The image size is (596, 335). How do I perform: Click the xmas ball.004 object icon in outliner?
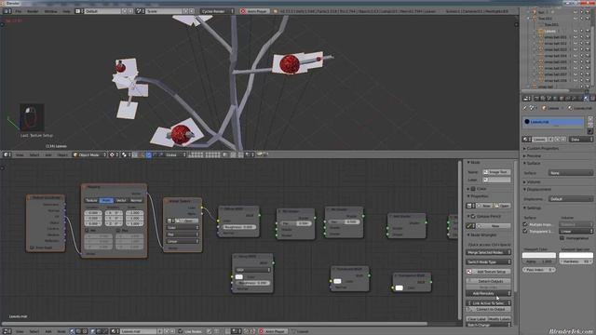[x=541, y=56]
